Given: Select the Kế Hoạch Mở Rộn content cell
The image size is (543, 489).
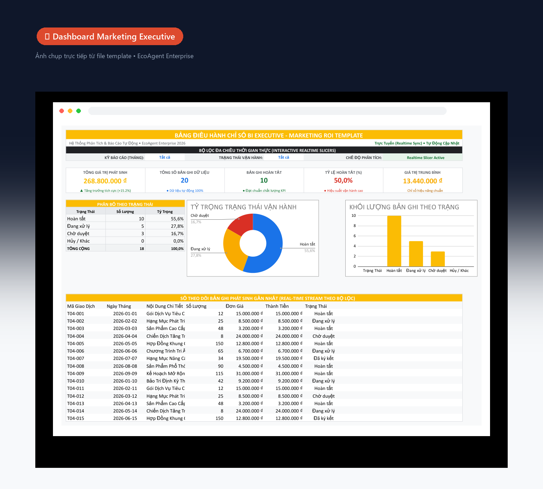Looking at the screenshot, I should click(166, 373).
